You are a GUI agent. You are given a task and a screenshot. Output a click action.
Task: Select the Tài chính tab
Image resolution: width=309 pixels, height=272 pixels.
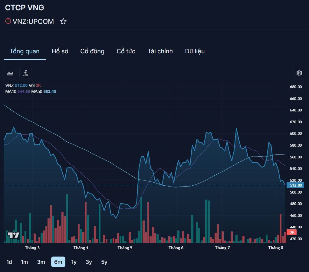tap(160, 51)
